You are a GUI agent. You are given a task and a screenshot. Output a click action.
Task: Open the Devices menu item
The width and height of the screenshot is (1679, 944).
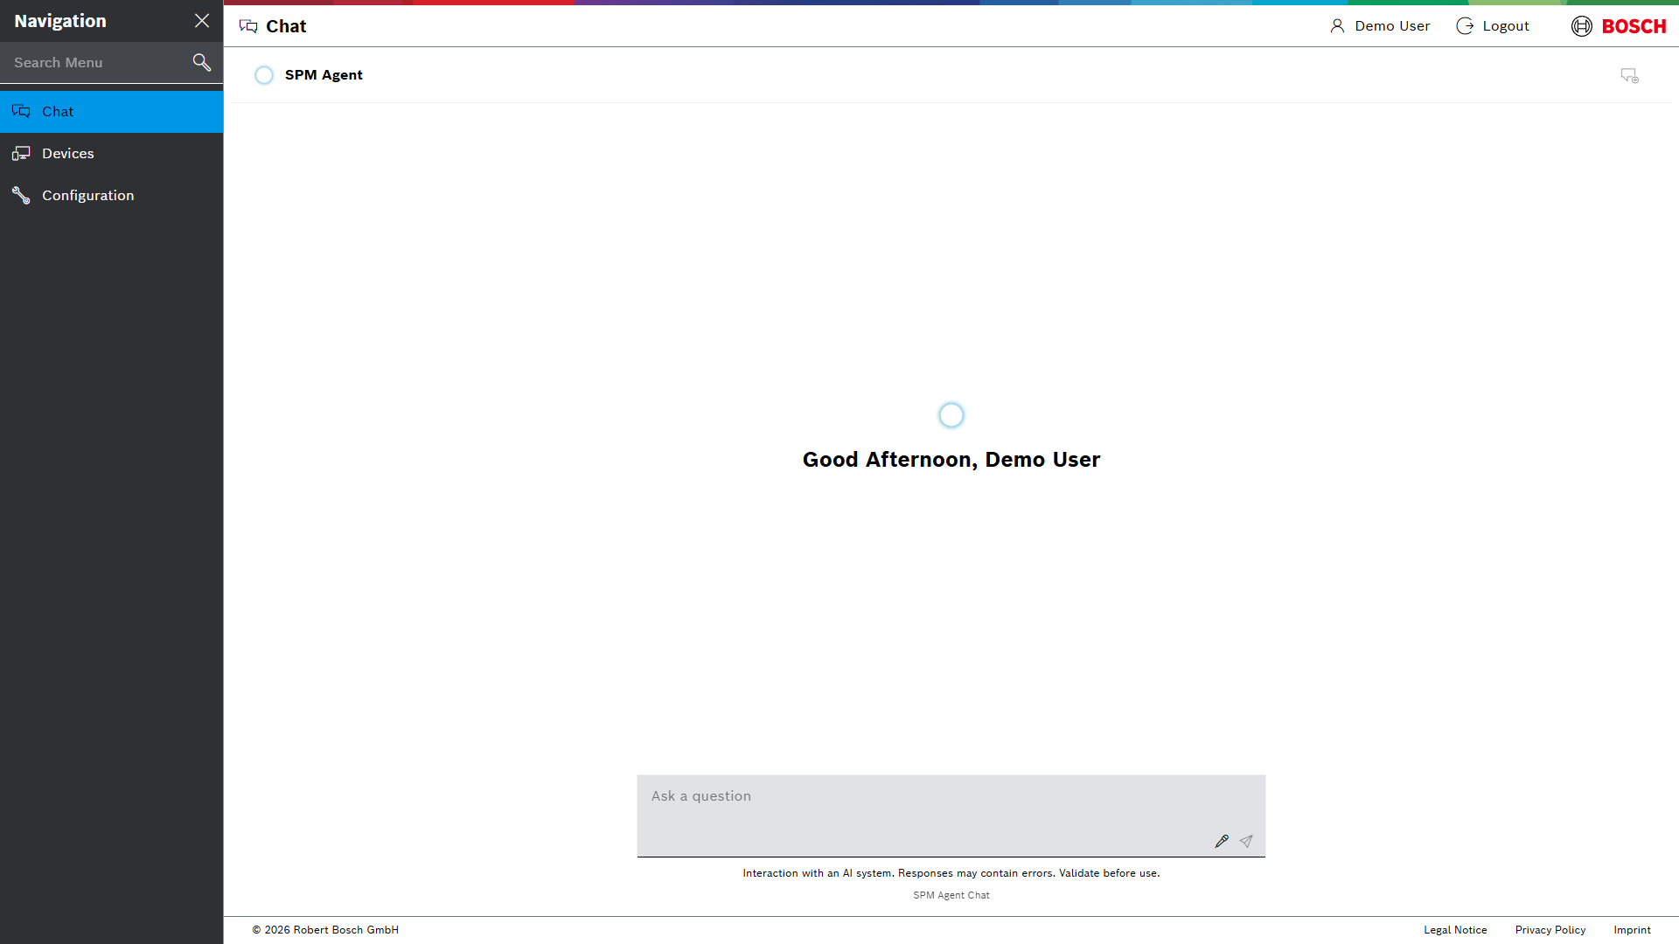coord(112,154)
